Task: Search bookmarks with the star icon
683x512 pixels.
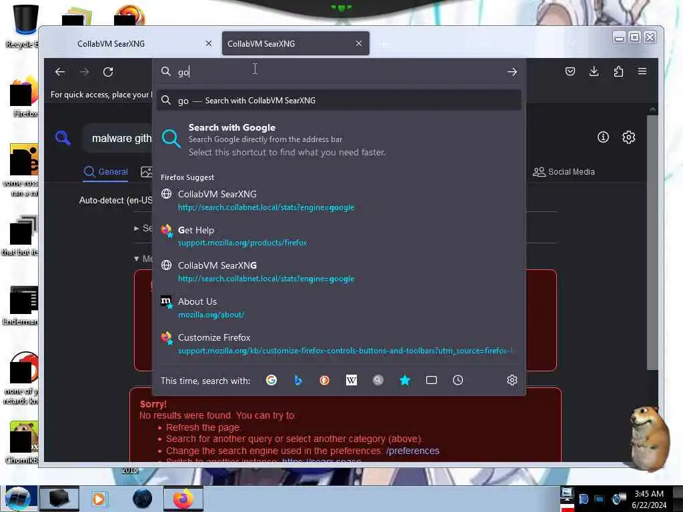Action: pyautogui.click(x=405, y=380)
